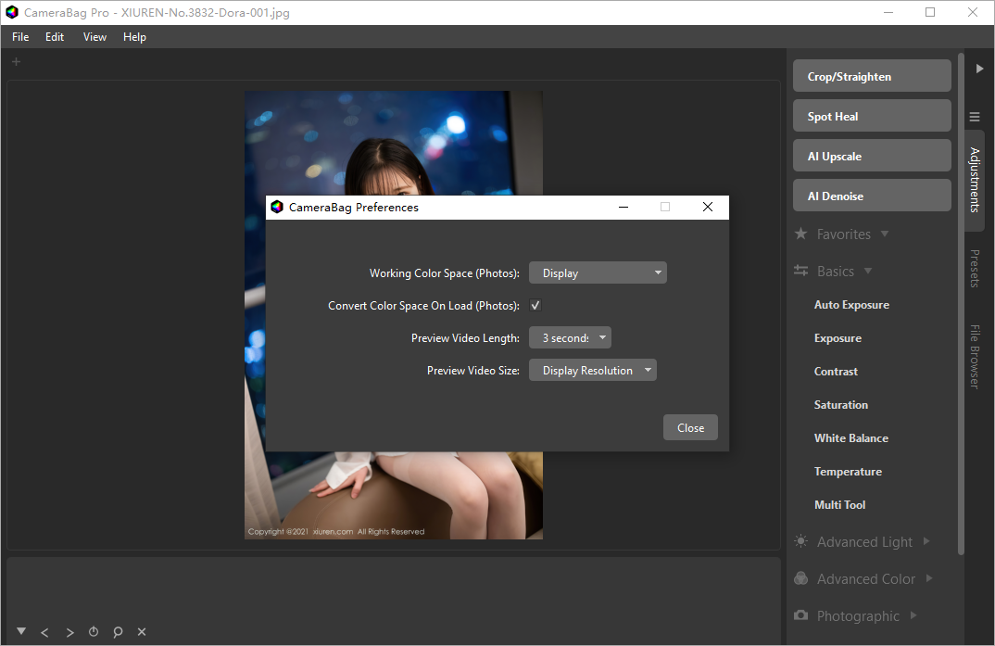The width and height of the screenshot is (995, 646).
Task: Toggle Convert Color Space On Load checkbox
Action: tap(535, 306)
